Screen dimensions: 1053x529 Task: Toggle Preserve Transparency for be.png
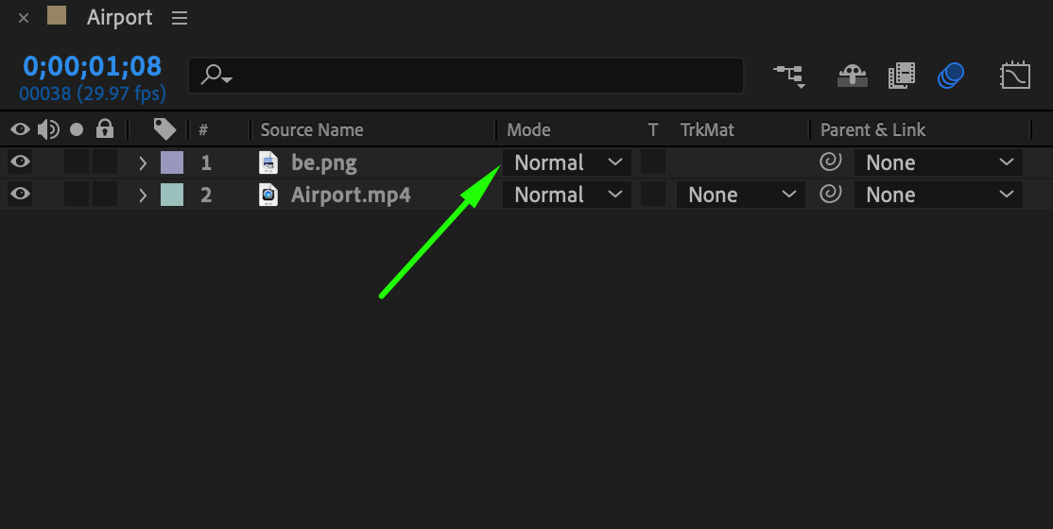click(653, 162)
